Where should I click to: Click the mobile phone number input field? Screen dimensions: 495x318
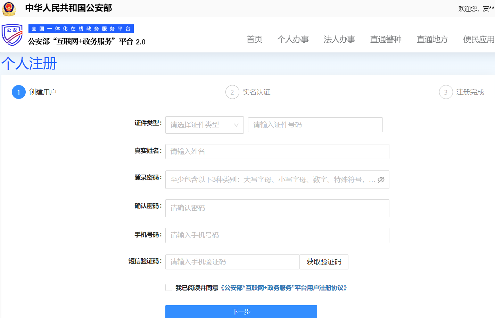(277, 235)
